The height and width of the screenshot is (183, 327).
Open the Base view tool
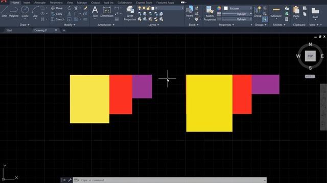[x=315, y=12]
